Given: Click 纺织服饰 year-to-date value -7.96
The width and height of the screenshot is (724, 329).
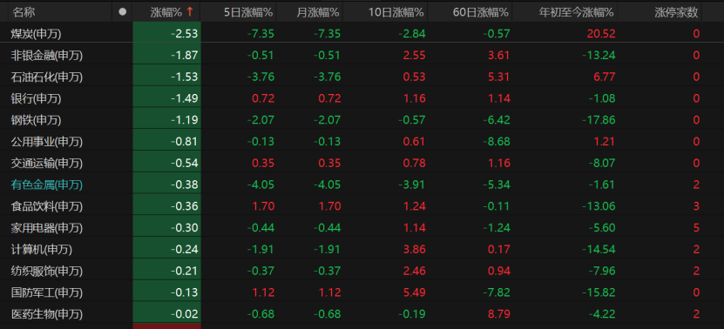Looking at the screenshot, I should [601, 271].
